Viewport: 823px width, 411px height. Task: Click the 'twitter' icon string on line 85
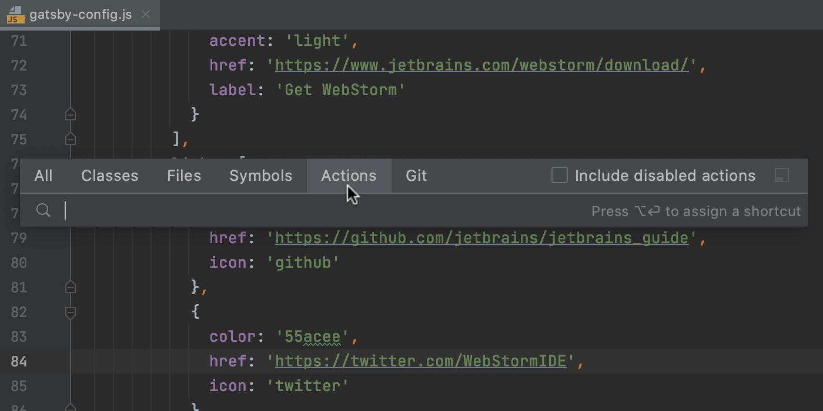(307, 386)
